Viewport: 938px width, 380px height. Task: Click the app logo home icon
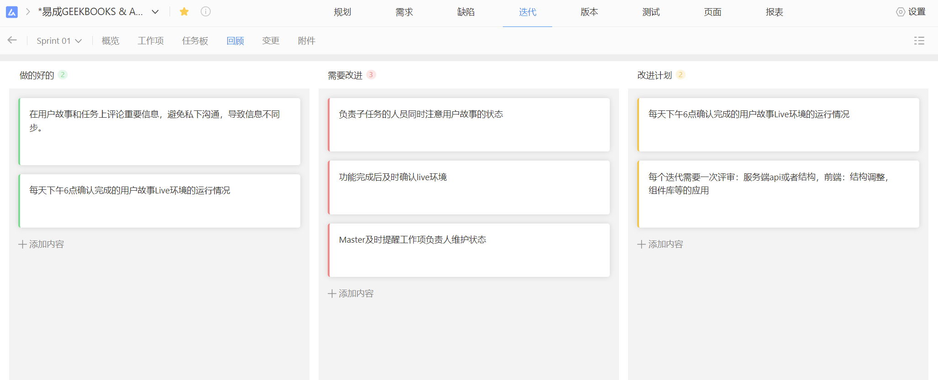point(12,12)
